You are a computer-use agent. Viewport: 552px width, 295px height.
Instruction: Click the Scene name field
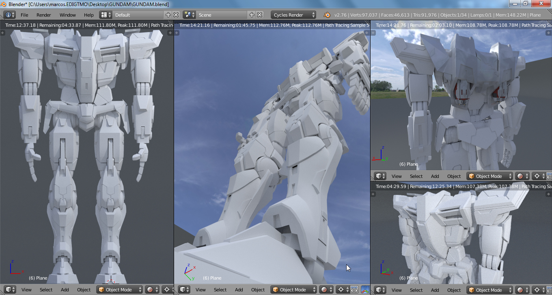click(221, 15)
